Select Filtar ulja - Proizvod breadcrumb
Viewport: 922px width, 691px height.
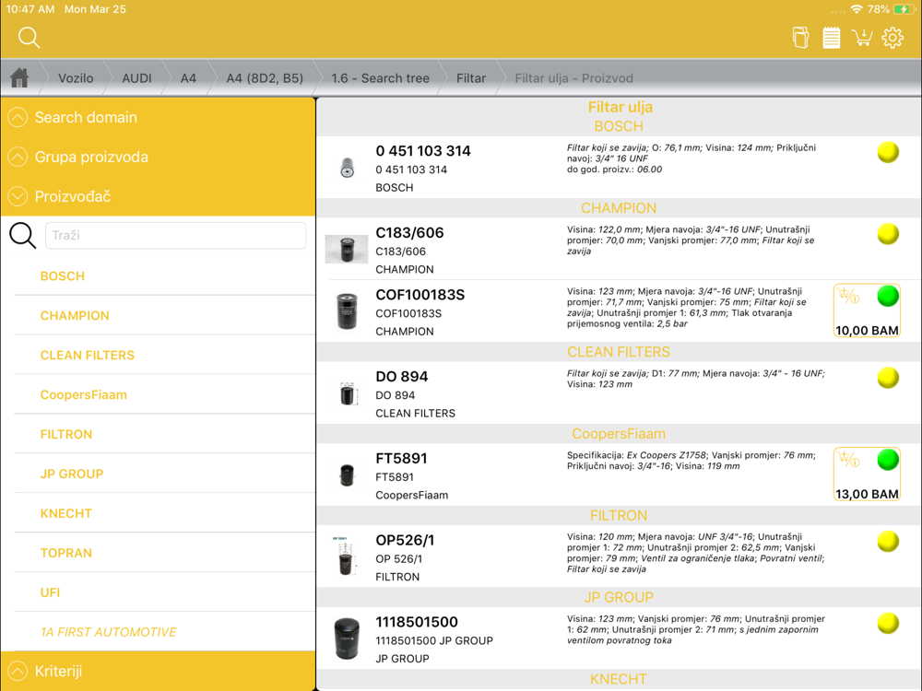tap(573, 78)
